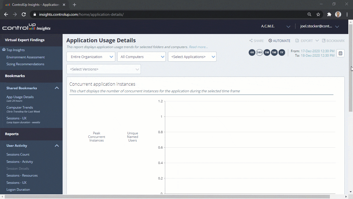Open the A.C.M.E. organization dropdown
The width and height of the screenshot is (353, 199).
[276, 26]
